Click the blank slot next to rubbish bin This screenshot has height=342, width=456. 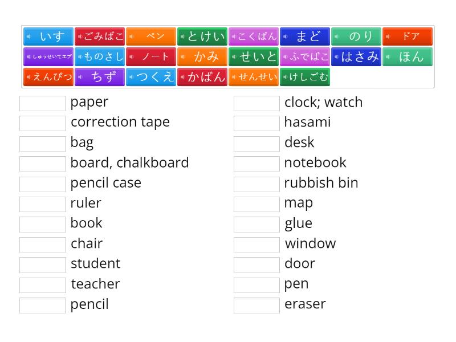pyautogui.click(x=256, y=184)
